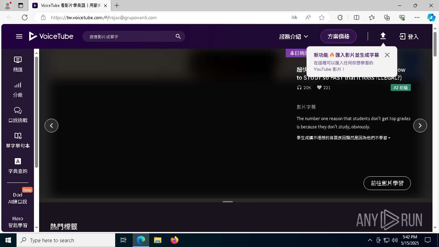The height and width of the screenshot is (247, 439).
Task: Expand the 服務介紹 dropdown
Action: (294, 36)
